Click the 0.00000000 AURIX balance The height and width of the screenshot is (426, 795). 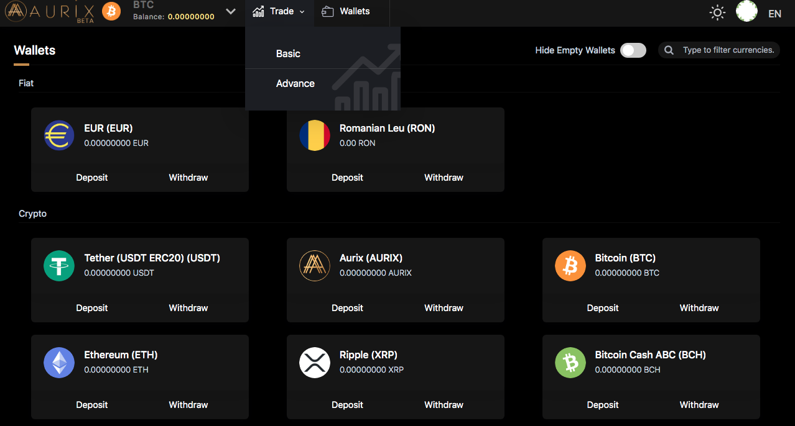click(x=376, y=273)
